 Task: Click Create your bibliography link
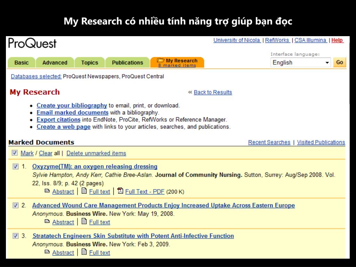click(x=72, y=106)
